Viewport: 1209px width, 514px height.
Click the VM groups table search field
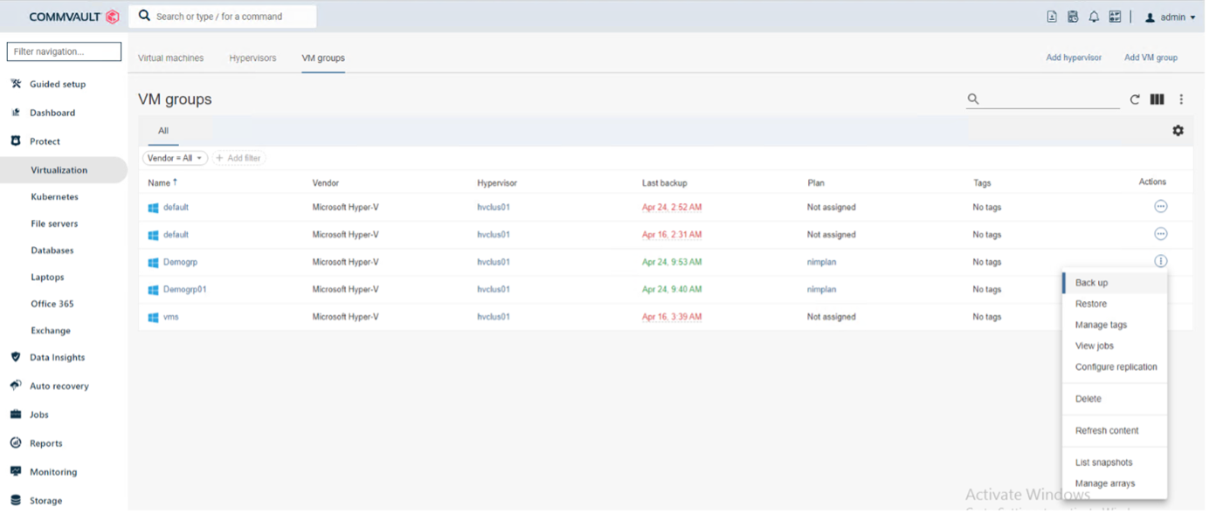(1043, 99)
